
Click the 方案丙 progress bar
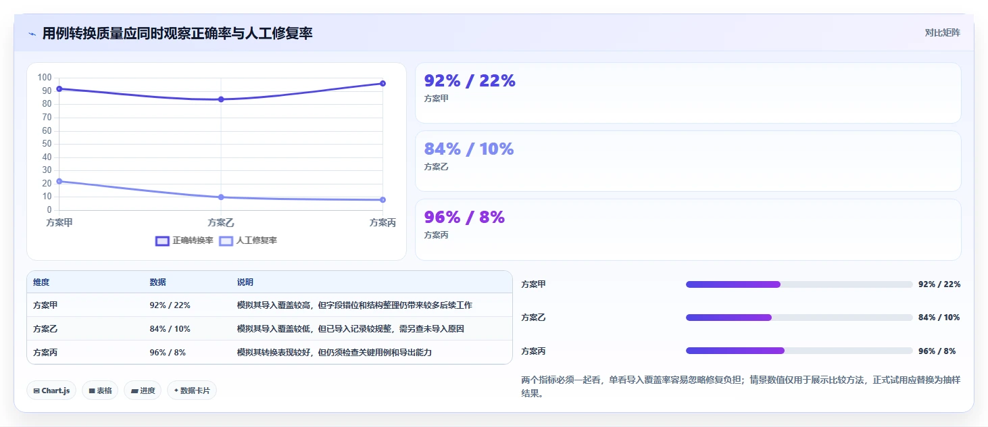(799, 351)
